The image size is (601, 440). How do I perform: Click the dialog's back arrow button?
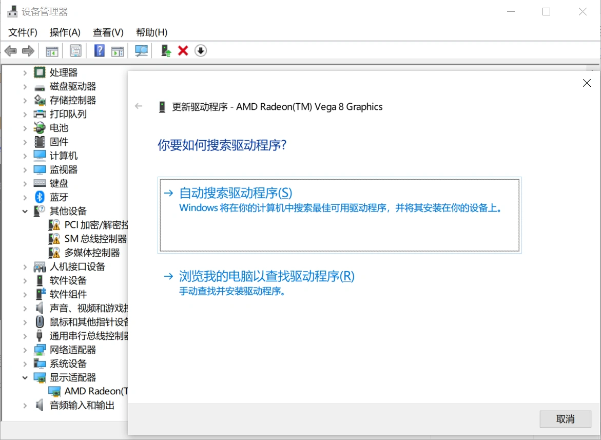[x=139, y=106]
